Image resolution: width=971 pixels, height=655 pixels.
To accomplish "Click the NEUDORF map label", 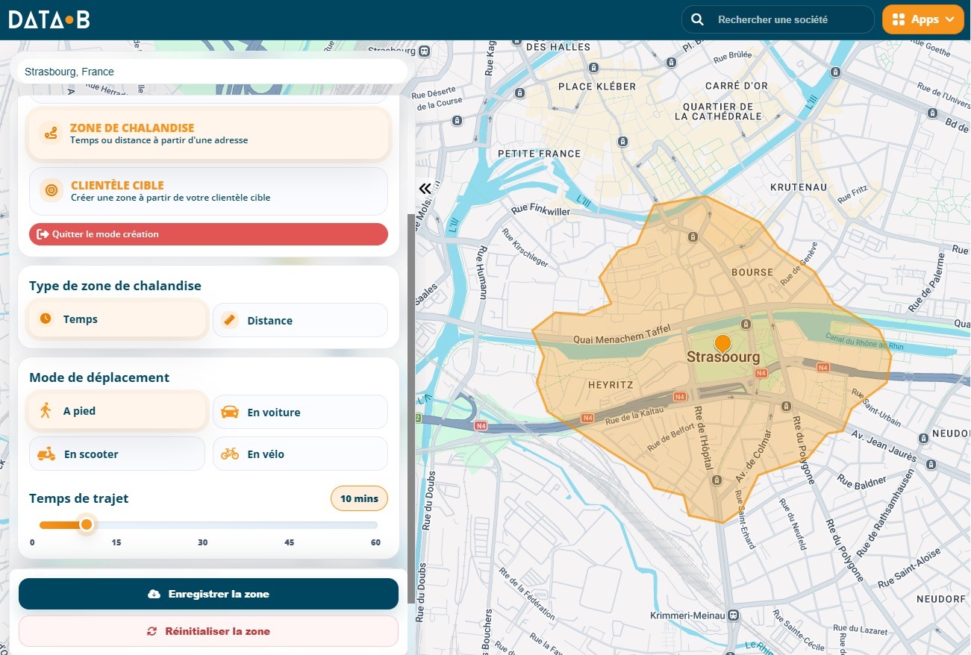I will (x=941, y=598).
